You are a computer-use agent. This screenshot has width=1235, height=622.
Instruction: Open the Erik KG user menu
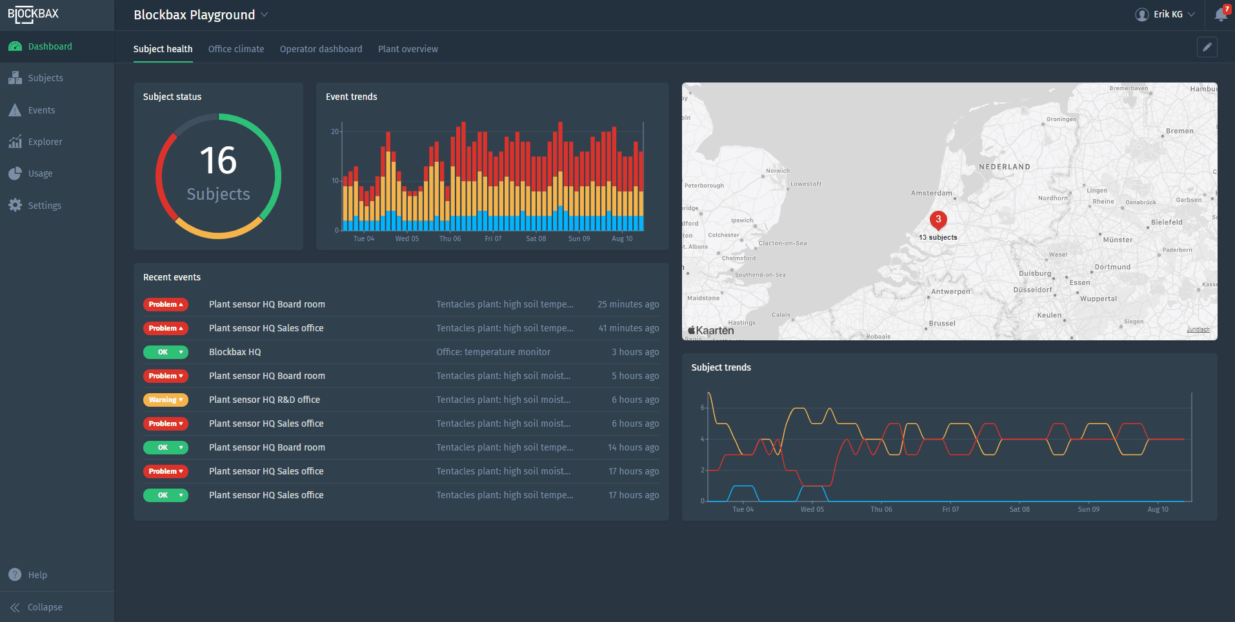1165,14
